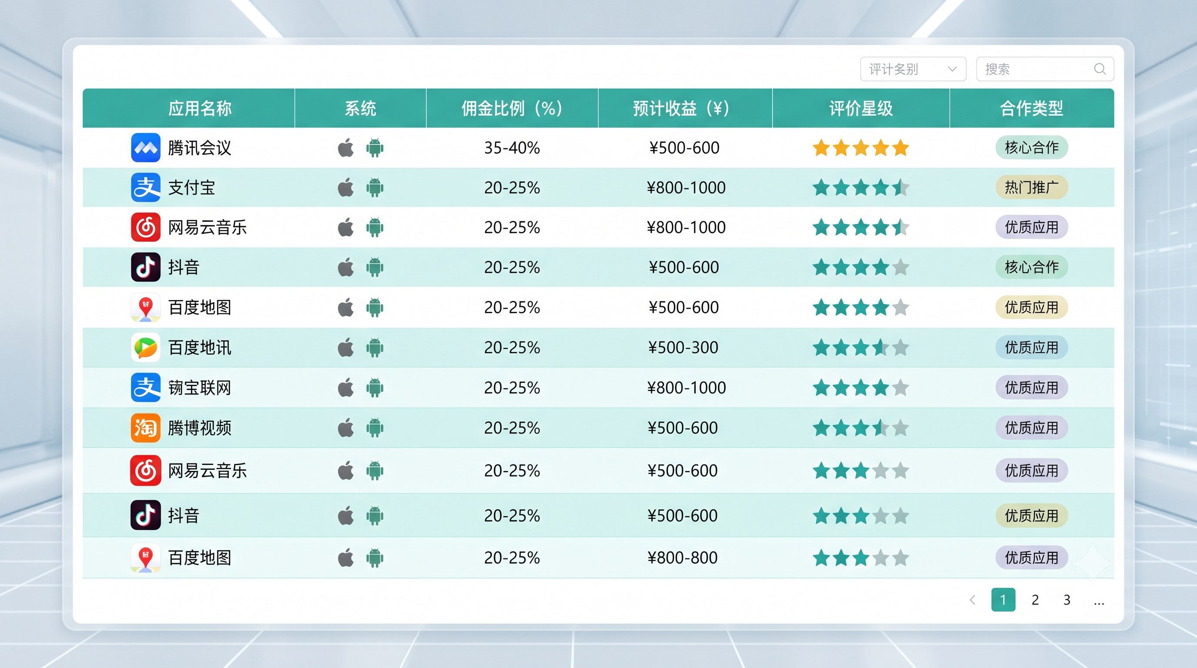
Task: Click Android icon in 抖音 核心合作 row
Action: tap(374, 267)
